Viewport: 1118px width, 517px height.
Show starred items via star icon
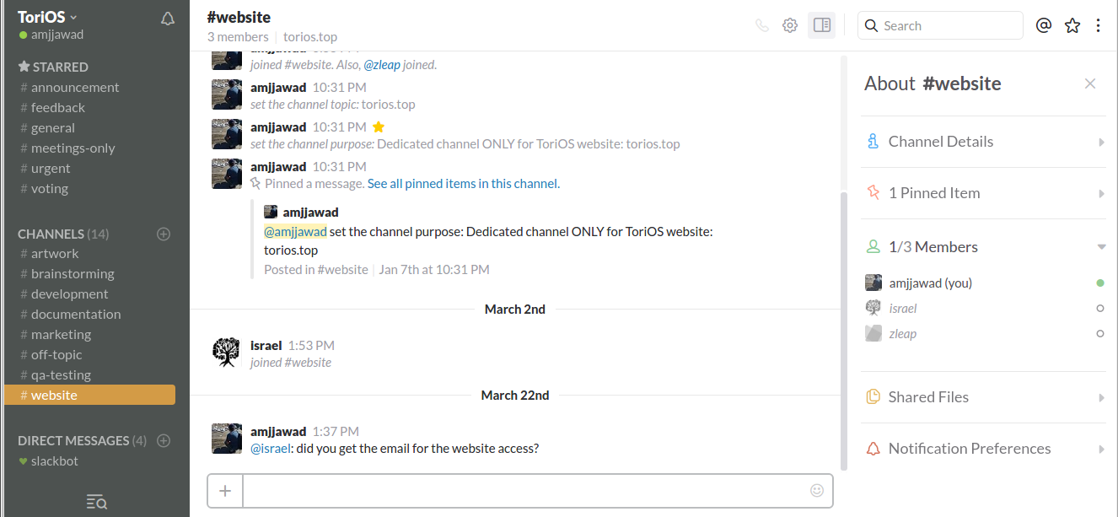[x=1072, y=25]
